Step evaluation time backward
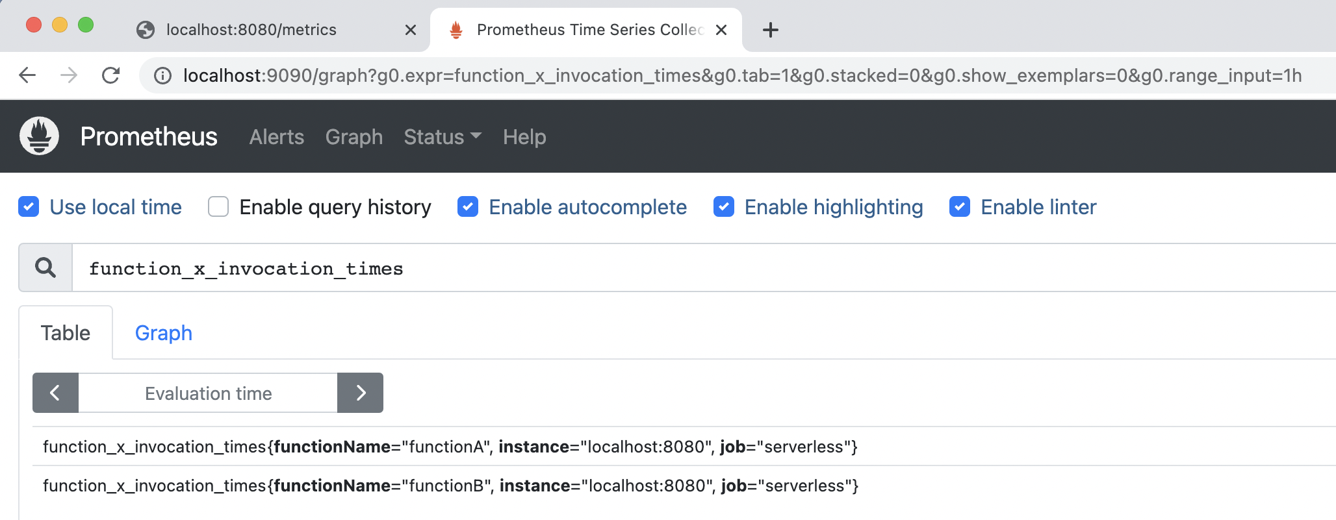 (55, 393)
